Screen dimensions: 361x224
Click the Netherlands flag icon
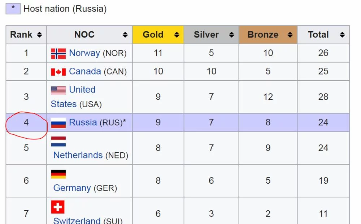coord(58,141)
